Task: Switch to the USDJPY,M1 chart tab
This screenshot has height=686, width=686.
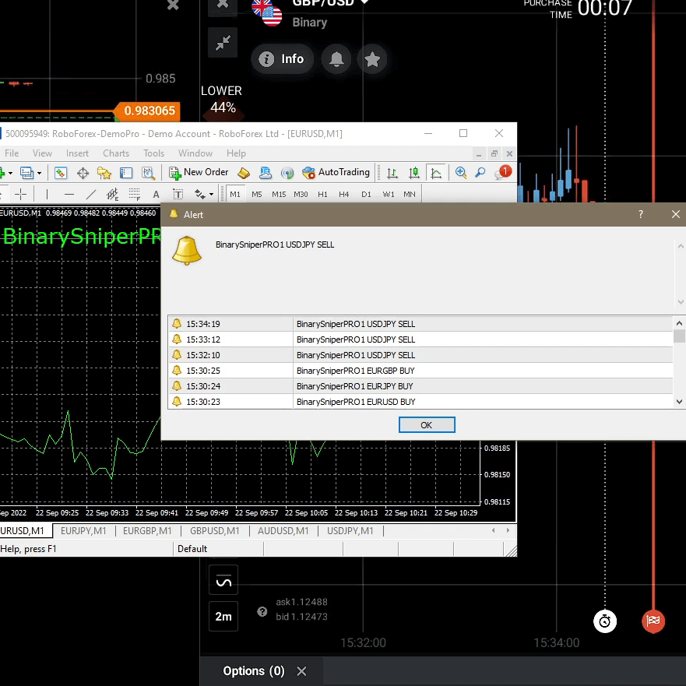Action: pyautogui.click(x=350, y=531)
